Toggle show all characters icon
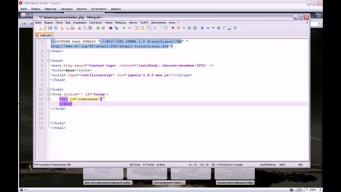341x192 pixels. coord(155,28)
